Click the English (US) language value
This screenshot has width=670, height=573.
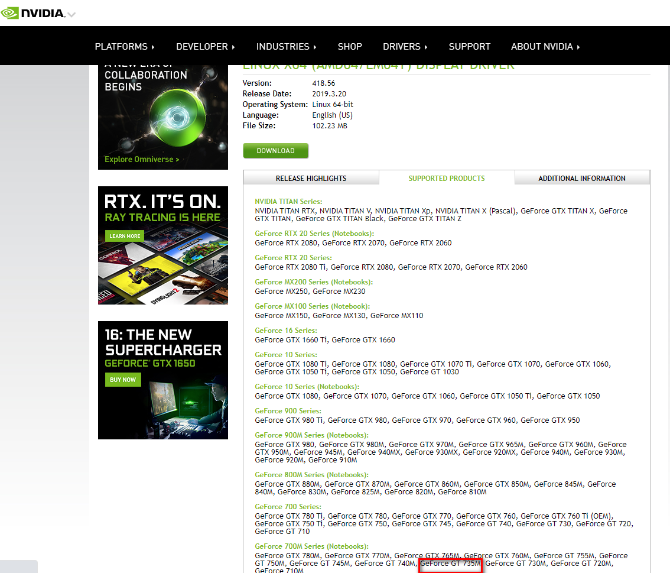pos(333,115)
